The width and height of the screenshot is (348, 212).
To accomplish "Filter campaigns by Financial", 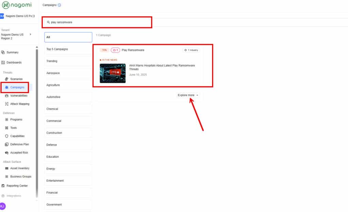I will tap(68, 193).
